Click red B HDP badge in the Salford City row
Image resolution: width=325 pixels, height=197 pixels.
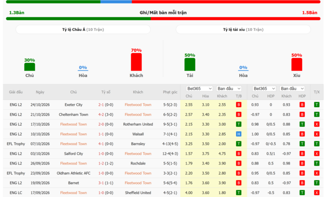click(302, 154)
